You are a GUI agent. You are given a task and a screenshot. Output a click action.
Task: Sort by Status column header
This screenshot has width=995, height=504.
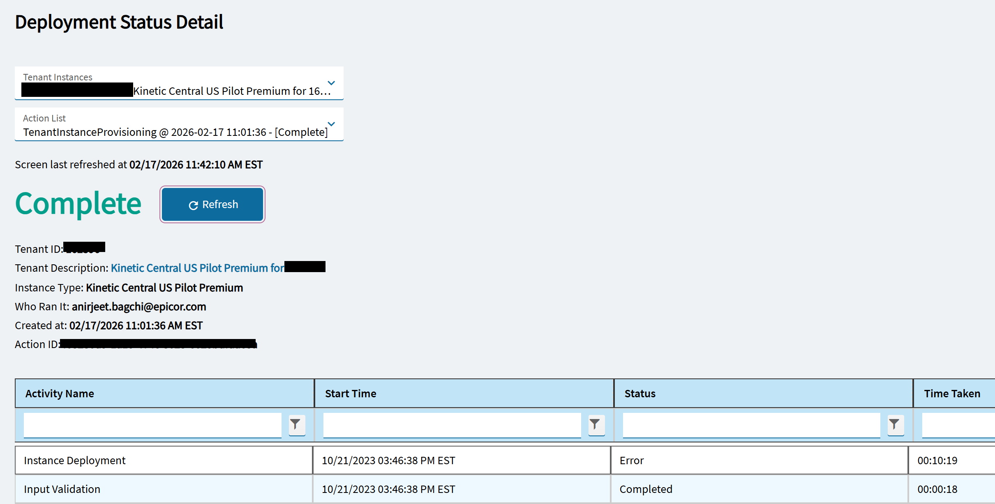[640, 394]
